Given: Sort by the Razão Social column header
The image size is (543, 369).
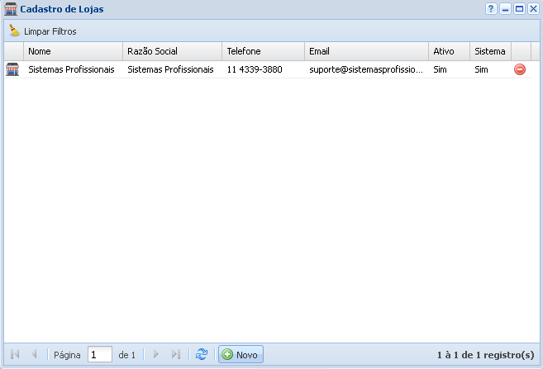Looking at the screenshot, I should point(172,51).
